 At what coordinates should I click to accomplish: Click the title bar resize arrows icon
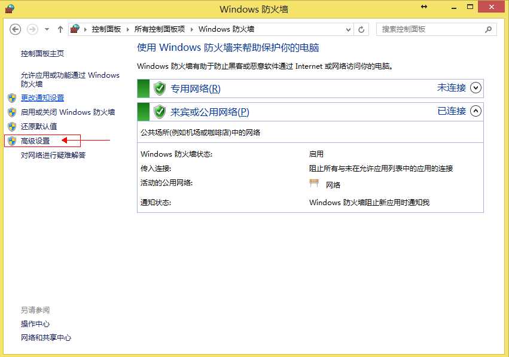[x=424, y=7]
